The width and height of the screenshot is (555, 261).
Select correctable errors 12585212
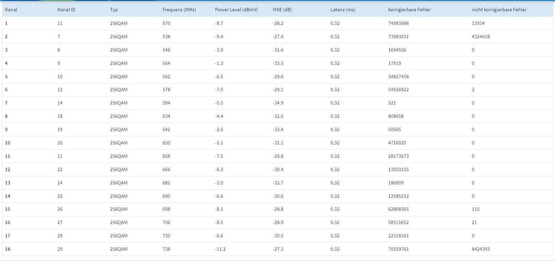[399, 196]
